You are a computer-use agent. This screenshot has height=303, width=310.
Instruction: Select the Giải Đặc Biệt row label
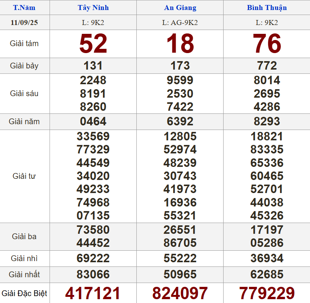[24, 293]
